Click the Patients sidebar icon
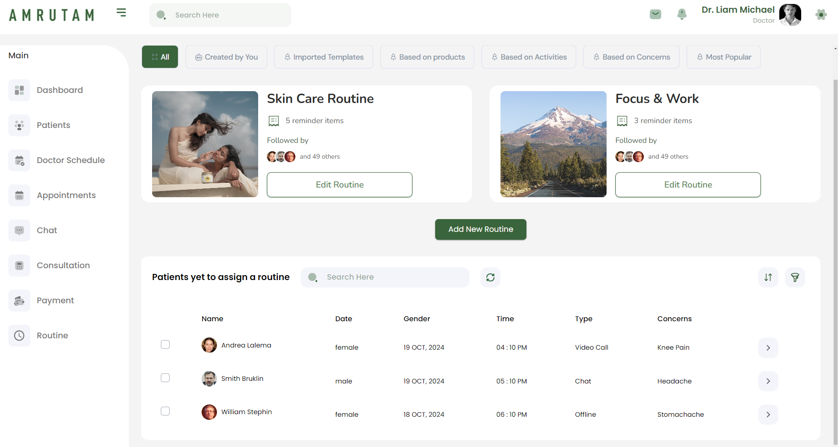This screenshot has height=447, width=838. (19, 125)
